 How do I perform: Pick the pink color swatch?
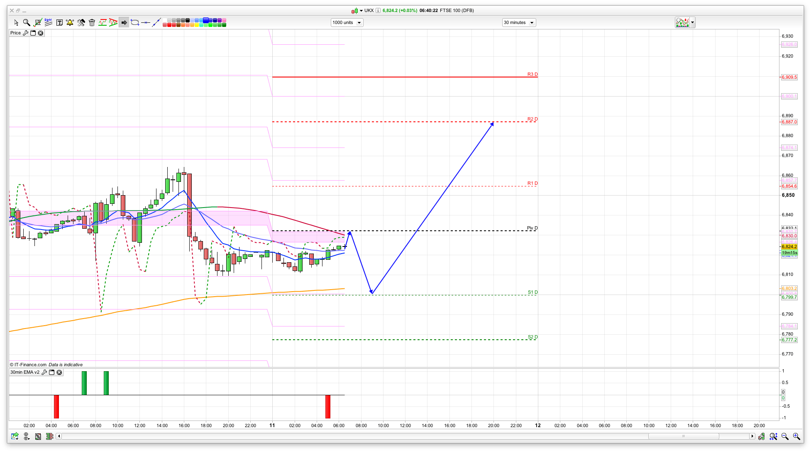pos(224,20)
